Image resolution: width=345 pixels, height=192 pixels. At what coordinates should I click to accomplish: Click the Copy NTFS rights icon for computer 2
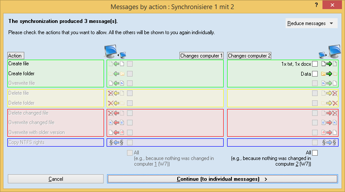(x=329, y=142)
